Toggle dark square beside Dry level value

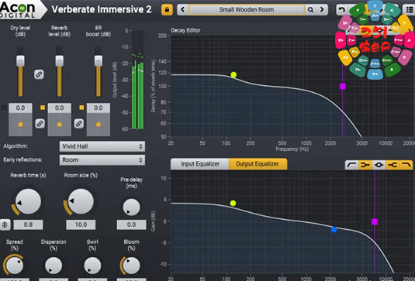(4, 108)
